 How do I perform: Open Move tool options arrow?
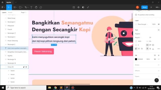[x=11, y=7]
